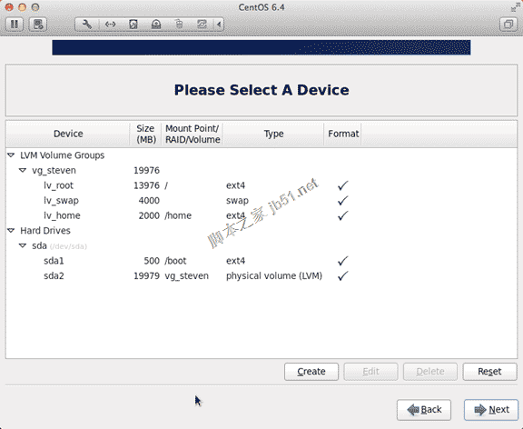Image resolution: width=523 pixels, height=429 pixels.
Task: Click the format checkmark for lv_home
Action: pos(342,215)
